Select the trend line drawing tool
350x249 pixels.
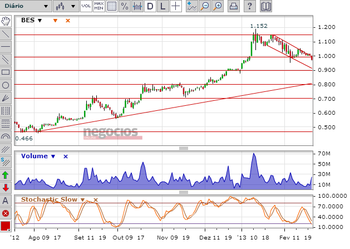pos(6,34)
